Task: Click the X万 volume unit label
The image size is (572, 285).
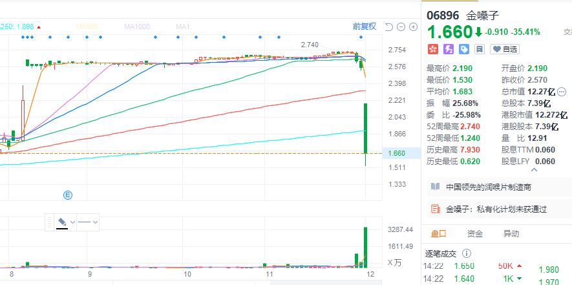Action: point(394,262)
